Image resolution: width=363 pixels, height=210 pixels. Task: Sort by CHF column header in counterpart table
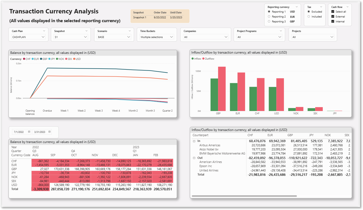[250, 135]
